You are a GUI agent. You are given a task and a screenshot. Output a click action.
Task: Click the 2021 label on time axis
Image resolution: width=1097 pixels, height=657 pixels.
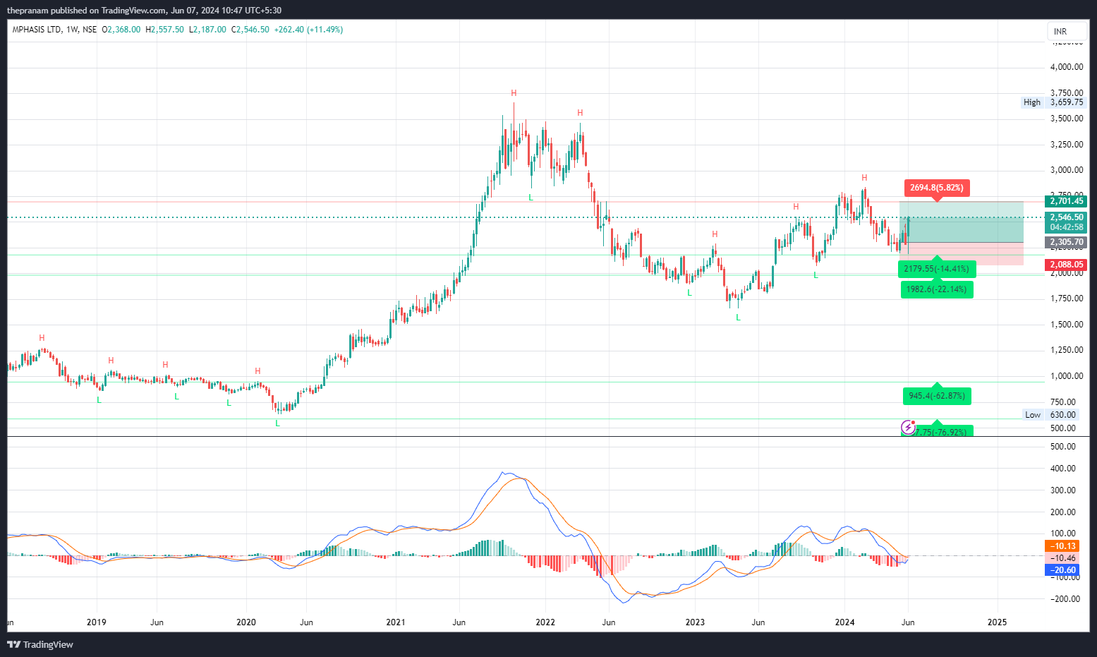[396, 622]
